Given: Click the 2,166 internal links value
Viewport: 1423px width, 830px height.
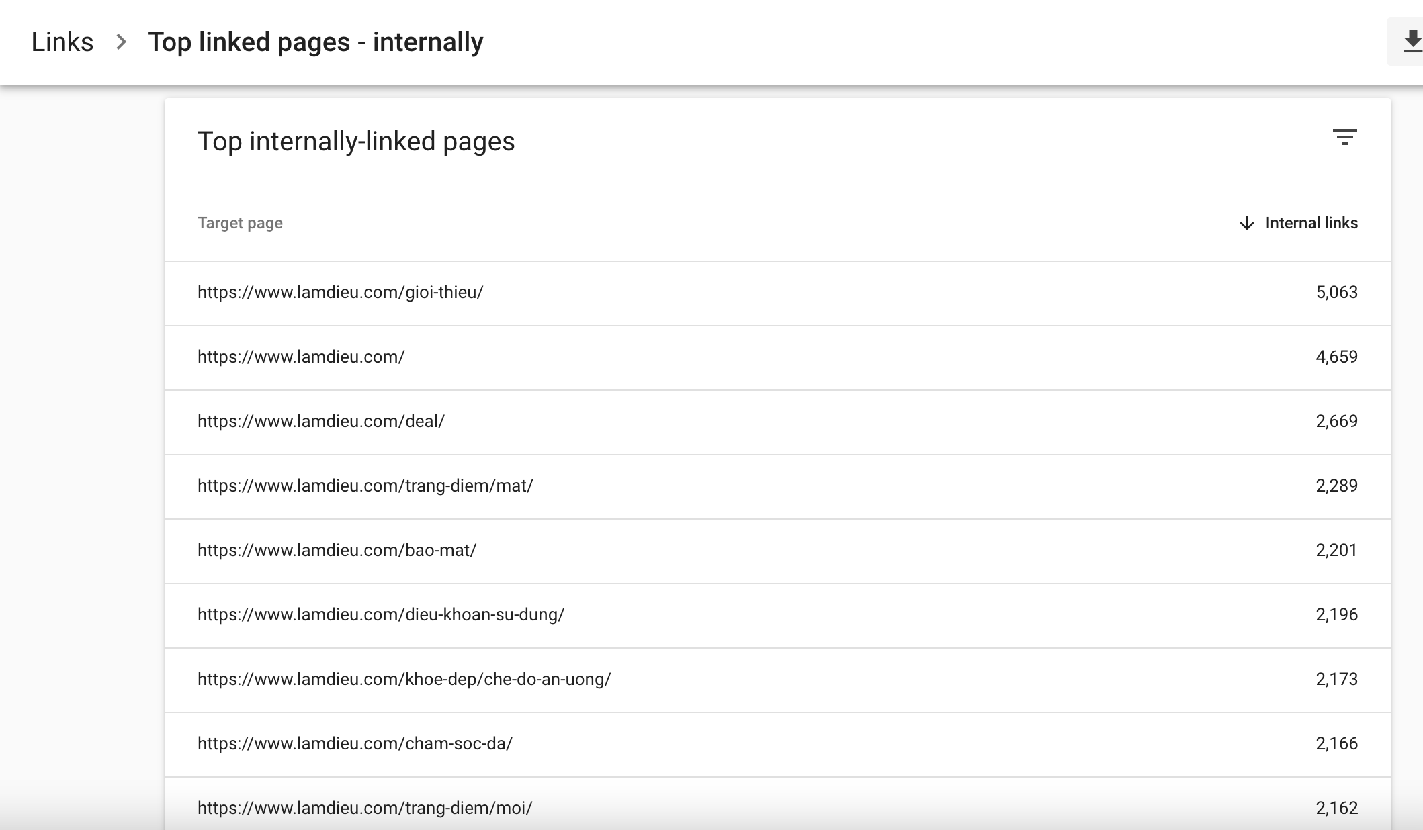Looking at the screenshot, I should point(1336,743).
